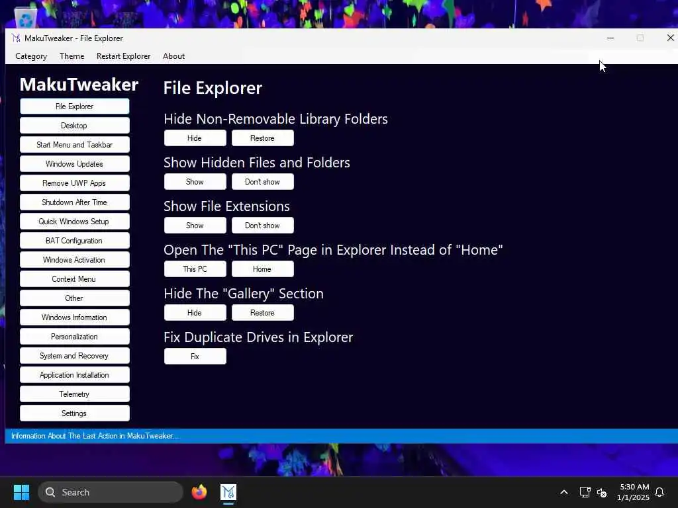Show file extensions
Screen dimensions: 678x508
click(x=195, y=226)
